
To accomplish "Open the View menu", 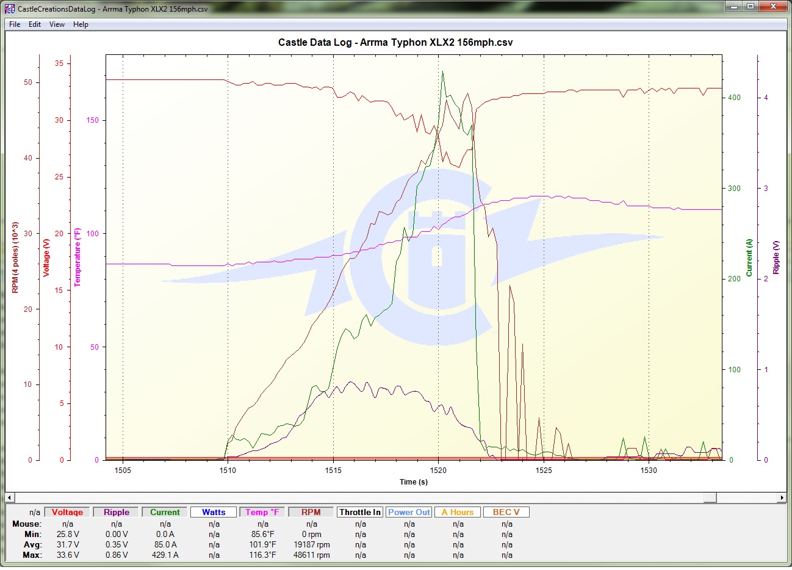I will 57,24.
